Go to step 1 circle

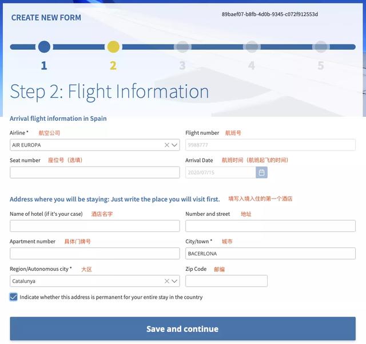[x=44, y=47]
